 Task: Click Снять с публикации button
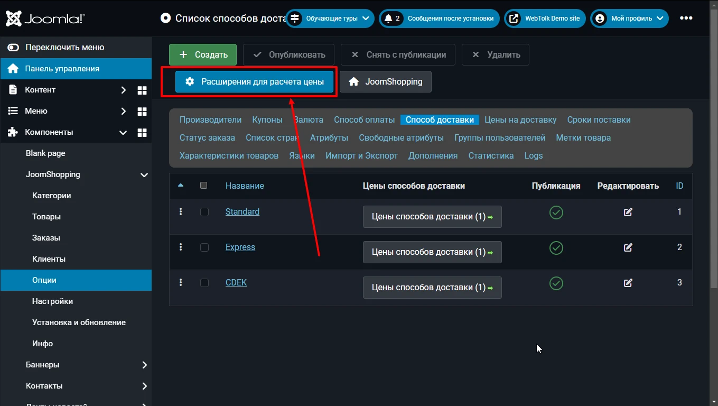(x=398, y=54)
